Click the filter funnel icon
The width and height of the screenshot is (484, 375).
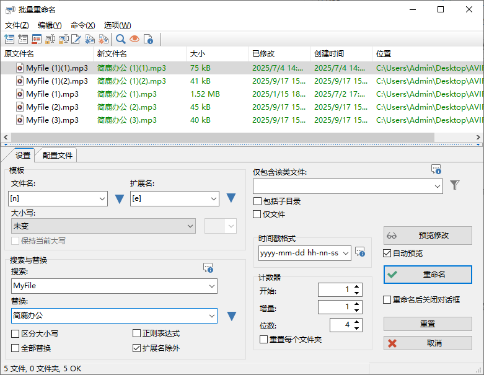coord(455,185)
